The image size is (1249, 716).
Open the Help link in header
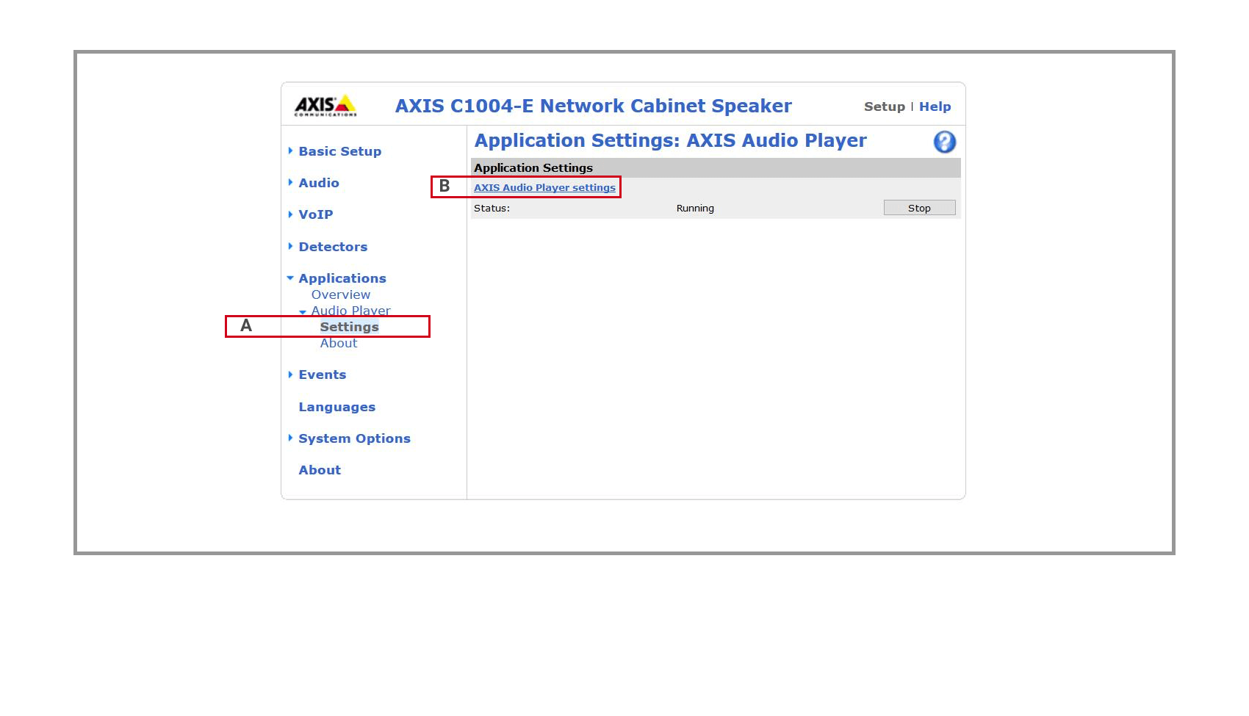tap(935, 106)
